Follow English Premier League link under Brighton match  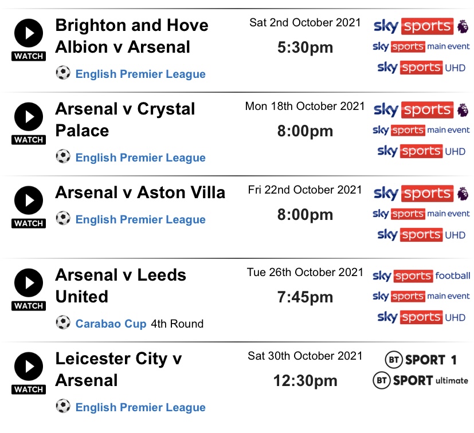140,74
